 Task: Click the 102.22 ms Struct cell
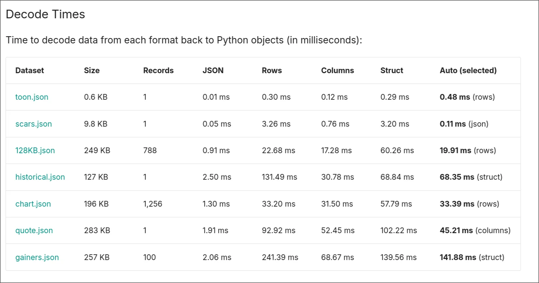399,231
